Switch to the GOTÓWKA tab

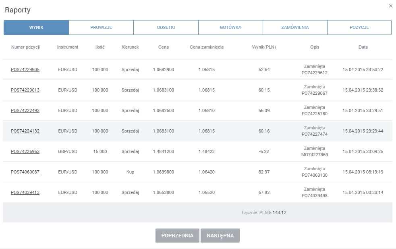coord(230,27)
